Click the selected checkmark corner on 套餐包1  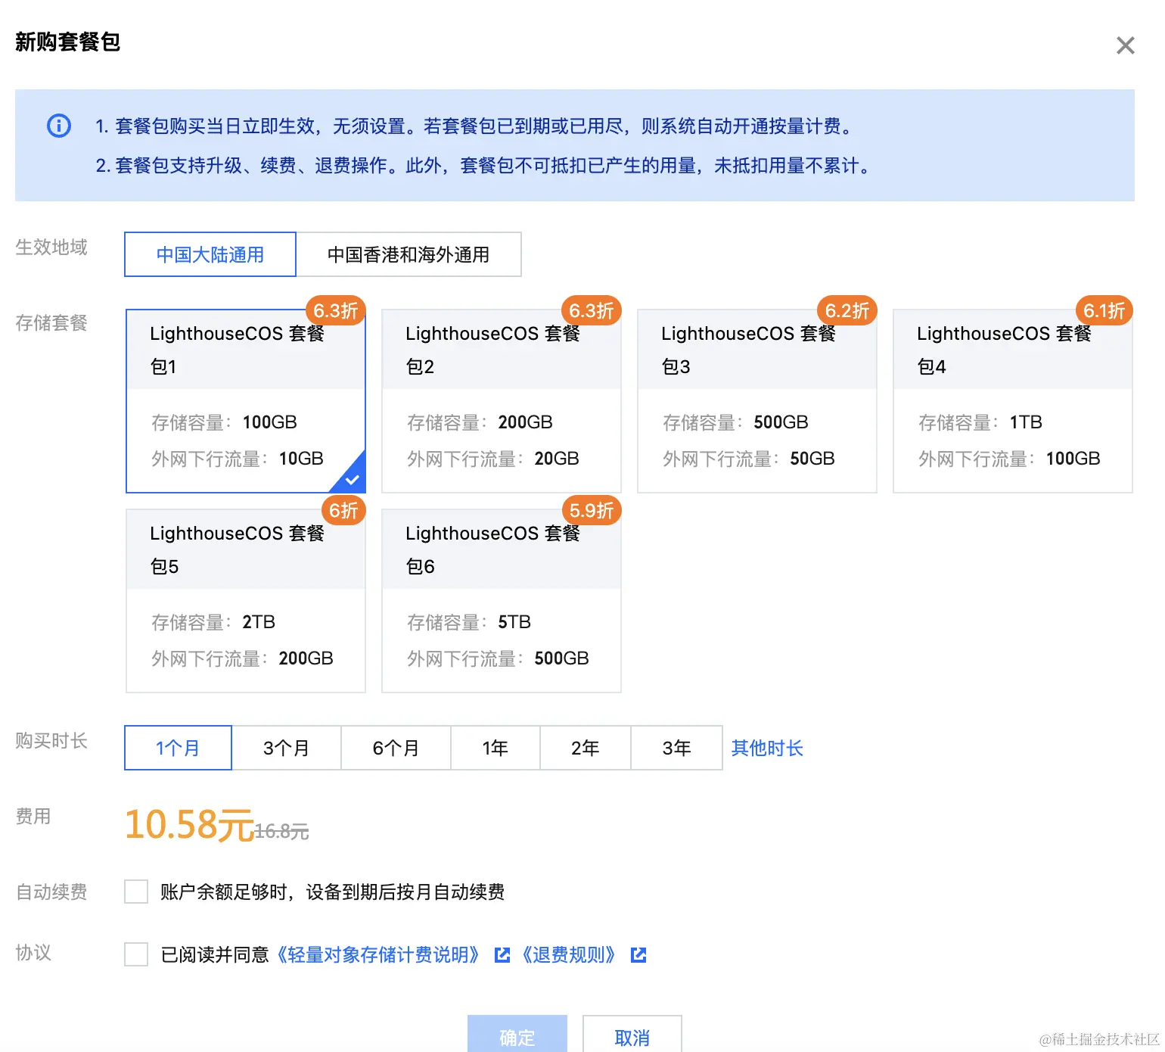pyautogui.click(x=353, y=479)
